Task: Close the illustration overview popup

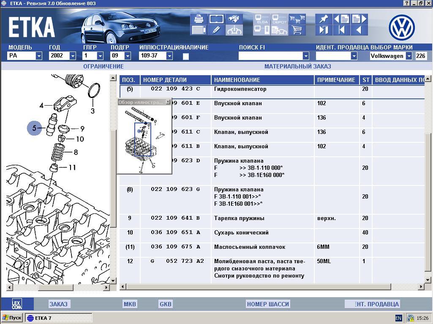Action: click(x=168, y=102)
